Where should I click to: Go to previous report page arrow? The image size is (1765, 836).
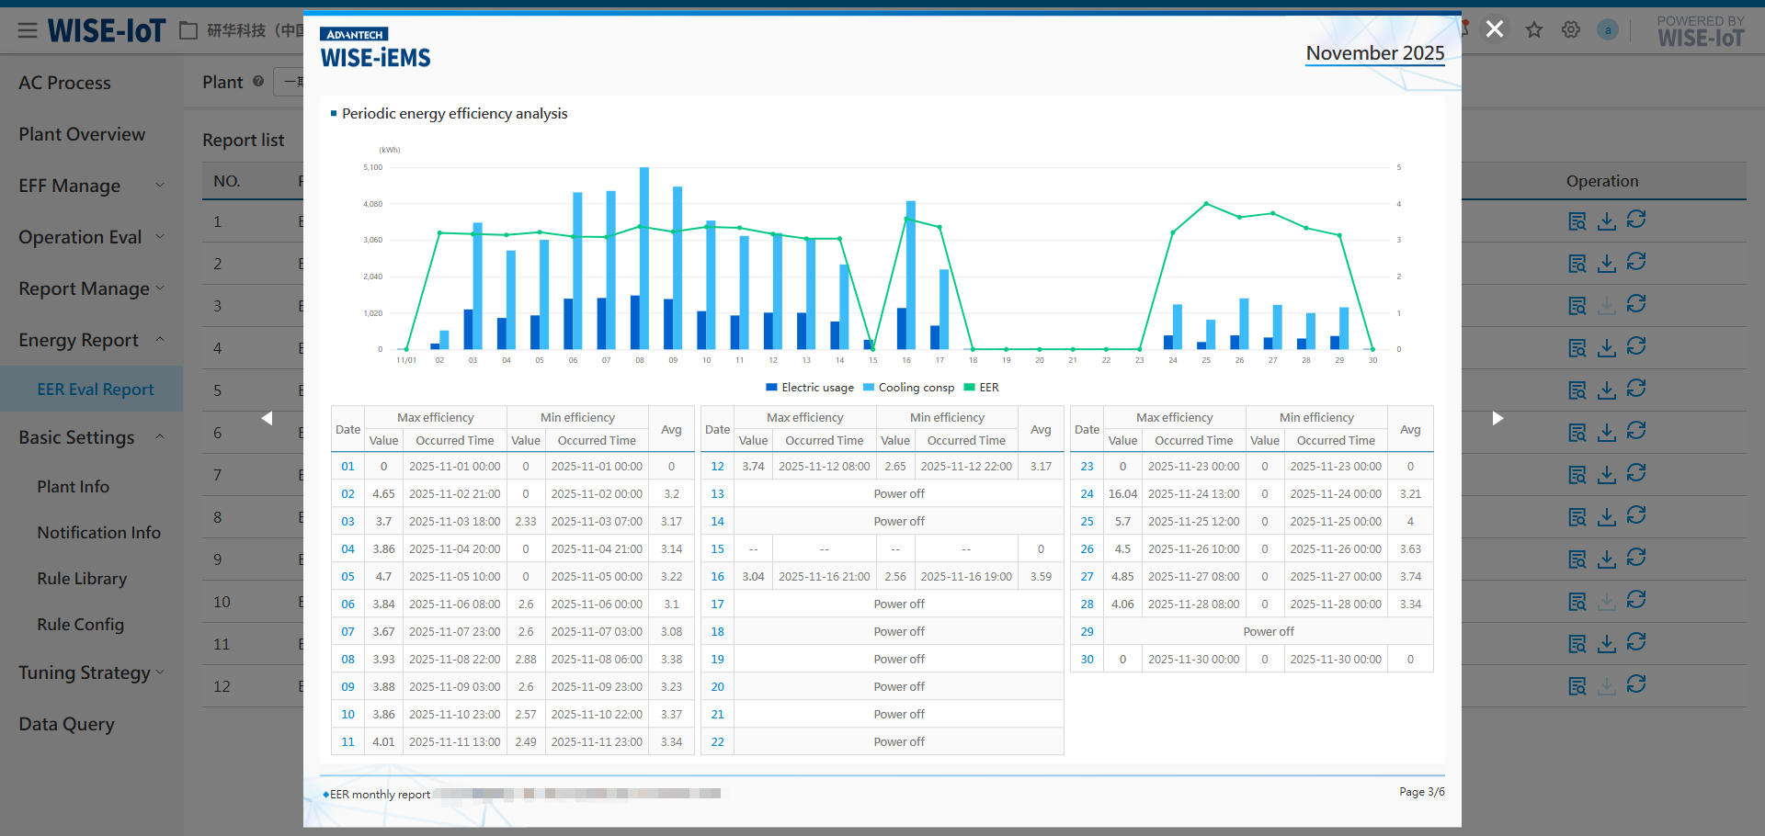(x=267, y=419)
